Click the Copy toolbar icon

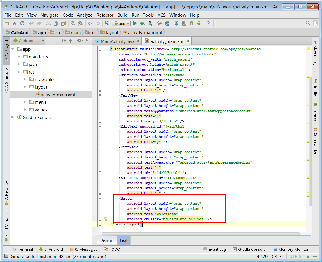56,23
